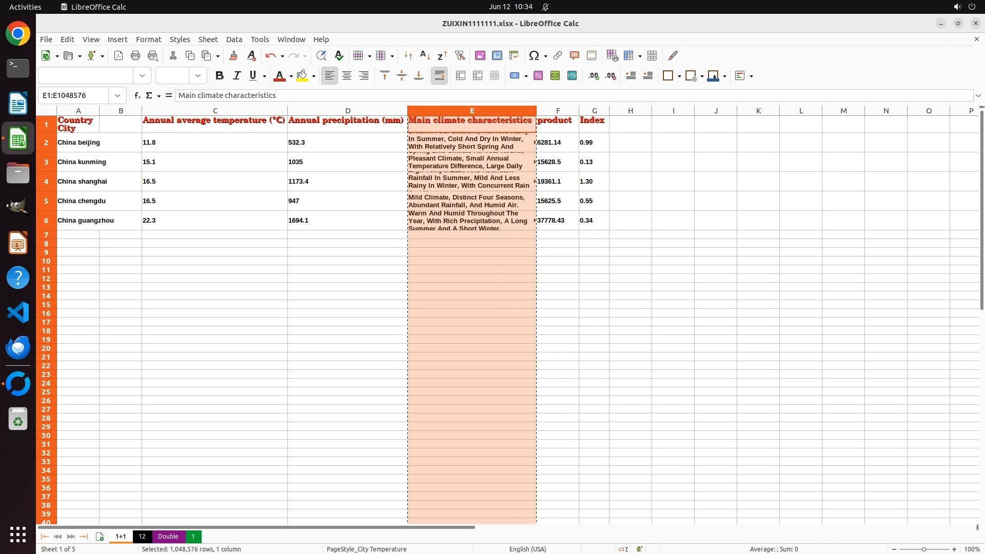
Task: Open the Name Box dropdown
Action: 117,95
